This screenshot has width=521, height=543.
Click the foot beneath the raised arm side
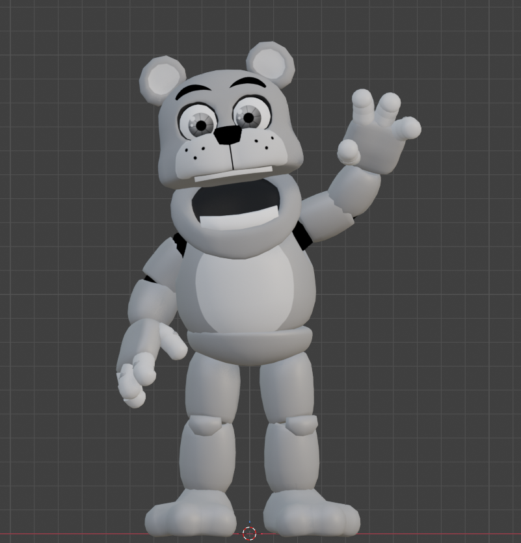[312, 514]
